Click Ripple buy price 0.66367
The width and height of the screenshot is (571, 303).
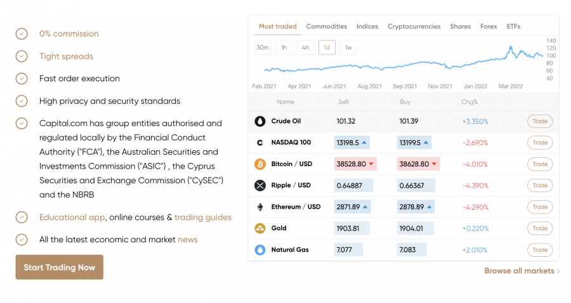416,186
